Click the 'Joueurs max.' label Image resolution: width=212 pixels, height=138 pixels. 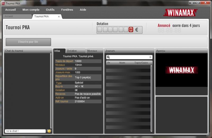[63, 73]
